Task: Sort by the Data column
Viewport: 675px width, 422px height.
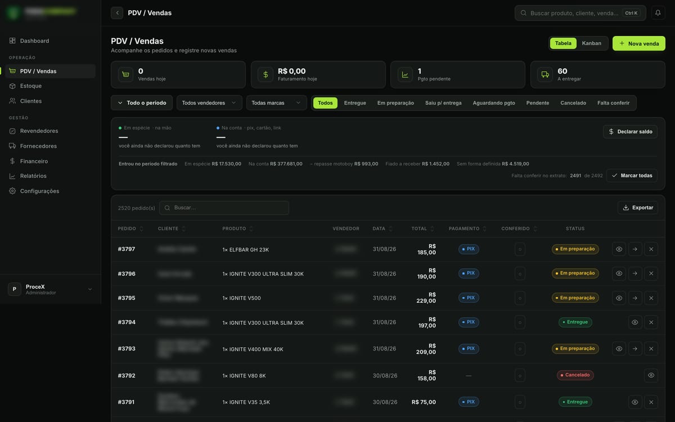Action: tap(382, 228)
